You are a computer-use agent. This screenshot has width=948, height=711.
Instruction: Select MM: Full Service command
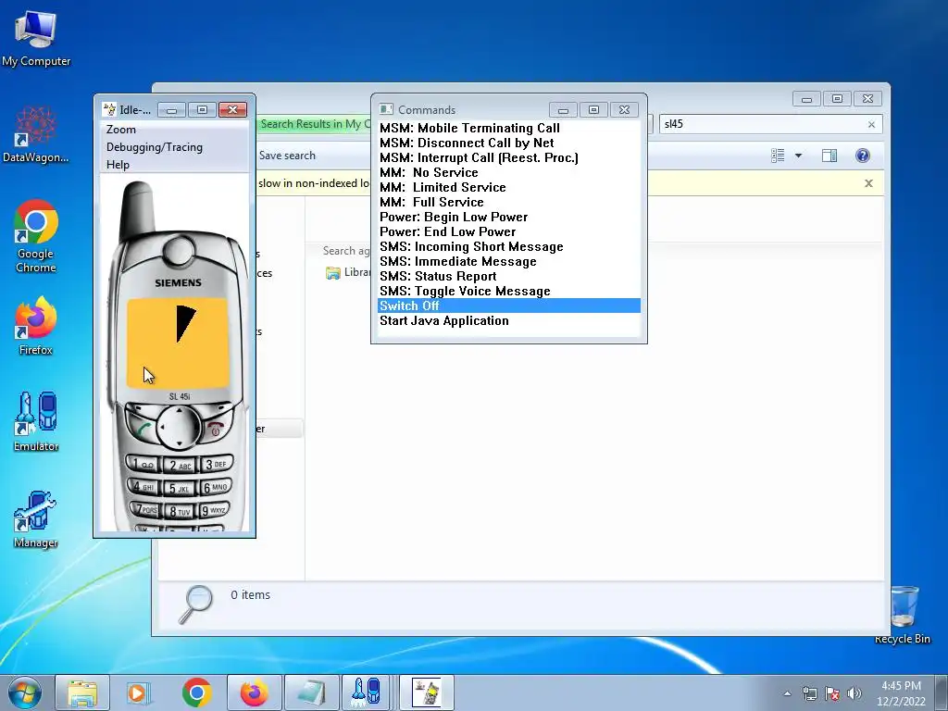(x=508, y=202)
